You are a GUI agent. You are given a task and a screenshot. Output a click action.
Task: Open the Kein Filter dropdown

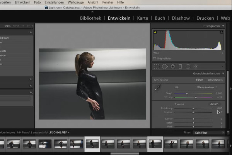(209, 133)
